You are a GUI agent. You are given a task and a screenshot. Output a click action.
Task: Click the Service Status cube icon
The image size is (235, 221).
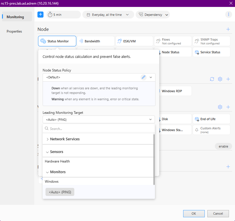coord(197,52)
